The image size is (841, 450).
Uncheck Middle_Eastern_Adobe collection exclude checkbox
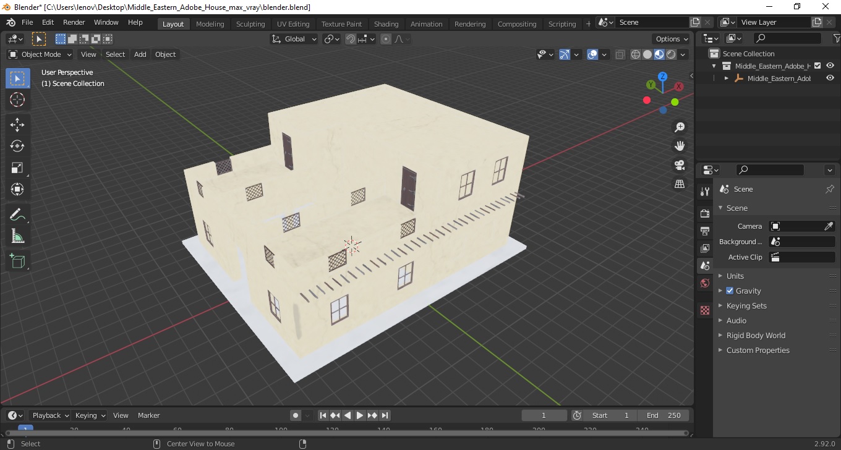(818, 66)
